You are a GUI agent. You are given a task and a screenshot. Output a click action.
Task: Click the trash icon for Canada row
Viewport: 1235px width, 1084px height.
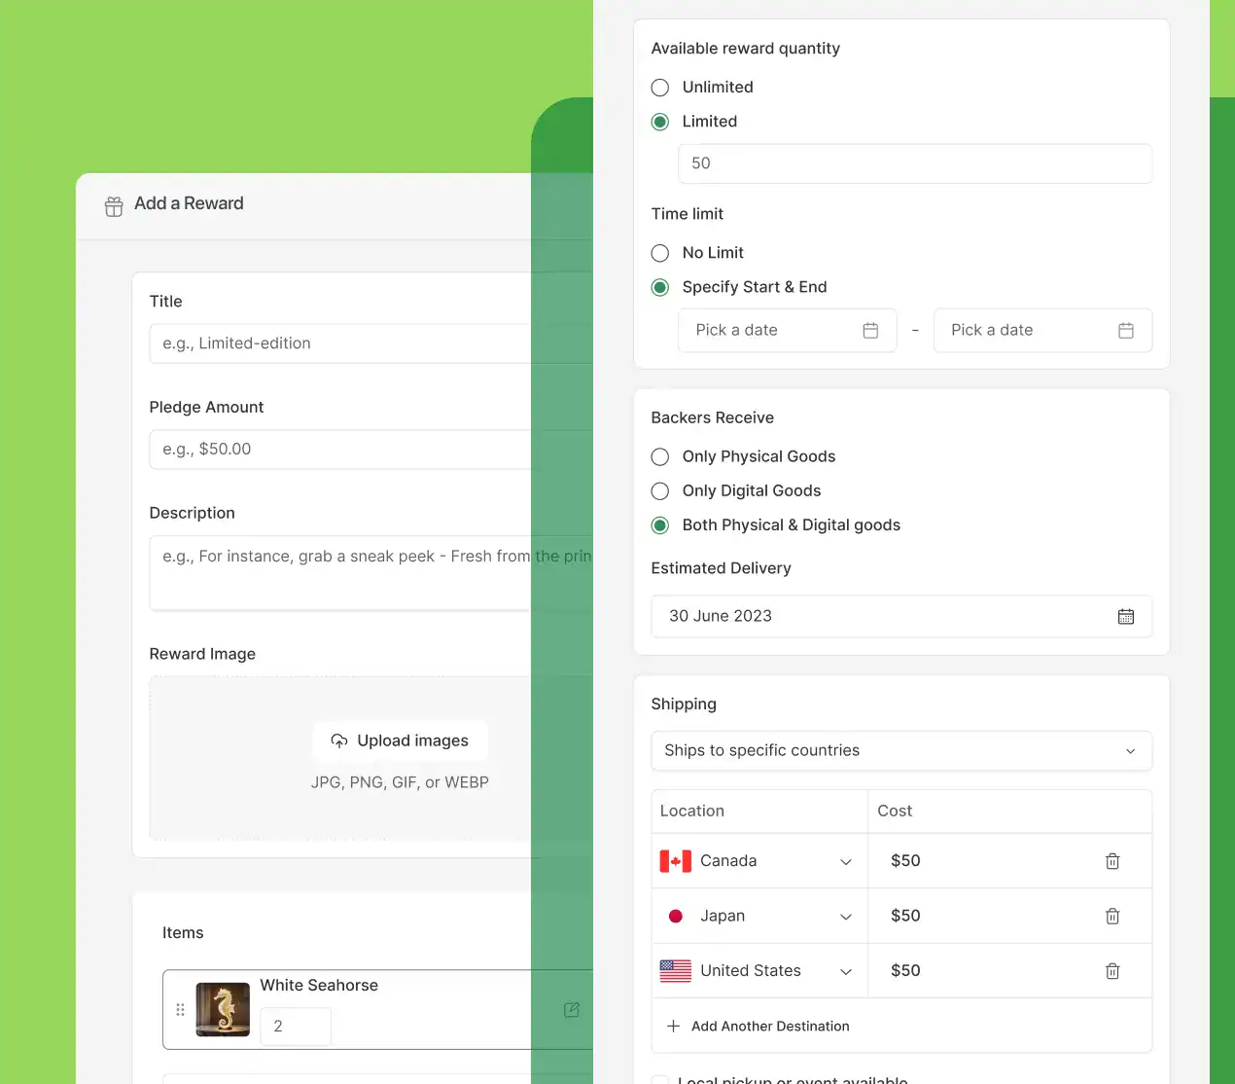point(1112,861)
